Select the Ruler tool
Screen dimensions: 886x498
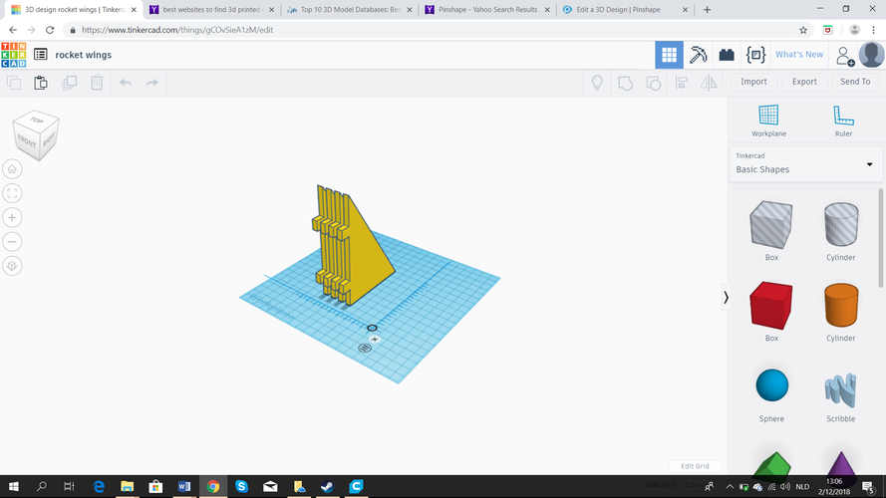tap(843, 121)
